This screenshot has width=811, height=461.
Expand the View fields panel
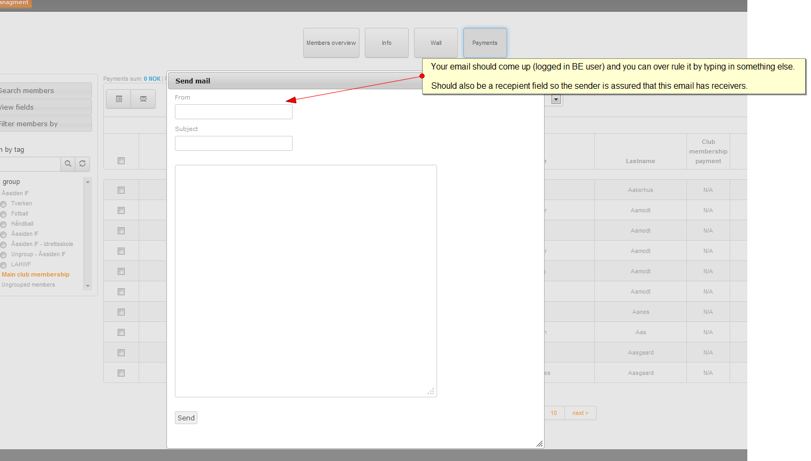45,107
